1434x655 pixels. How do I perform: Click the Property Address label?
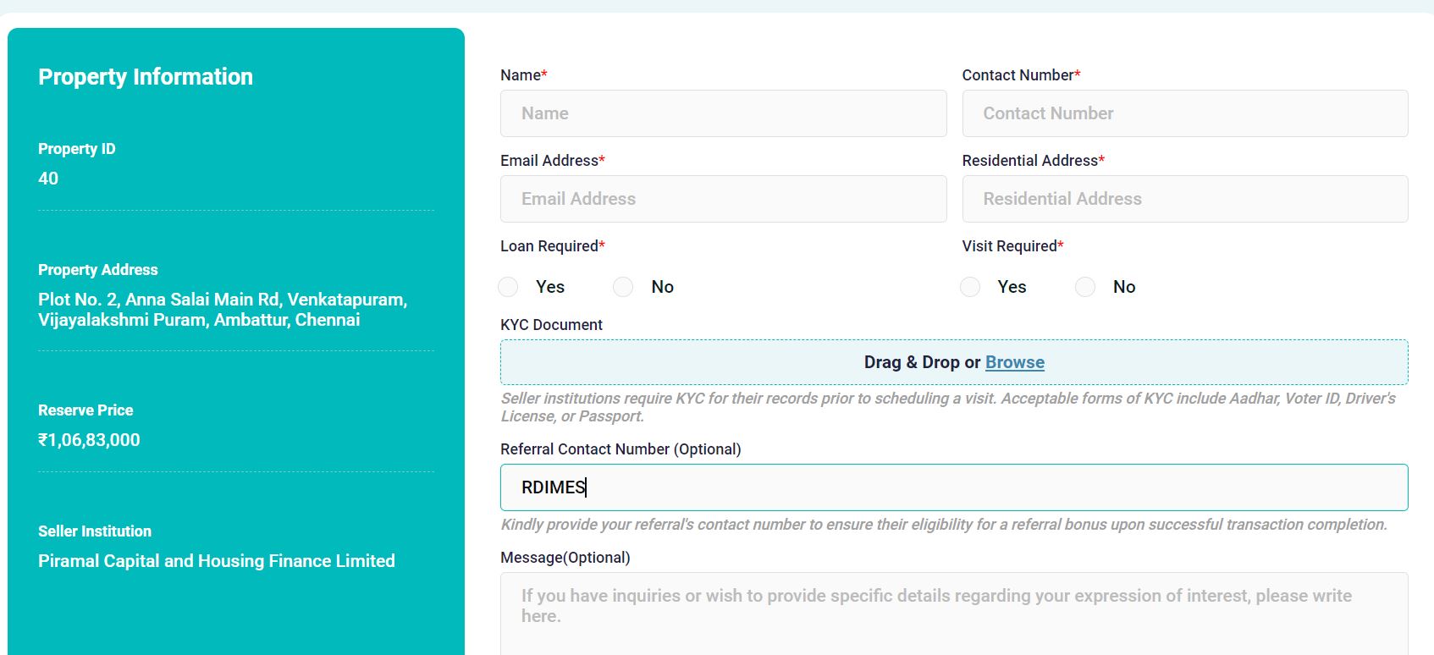[x=98, y=270]
